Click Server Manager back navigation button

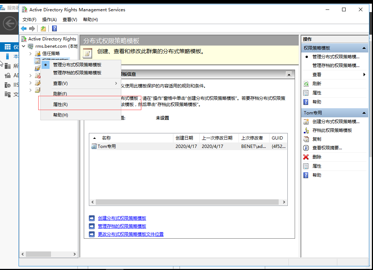(10, 23)
